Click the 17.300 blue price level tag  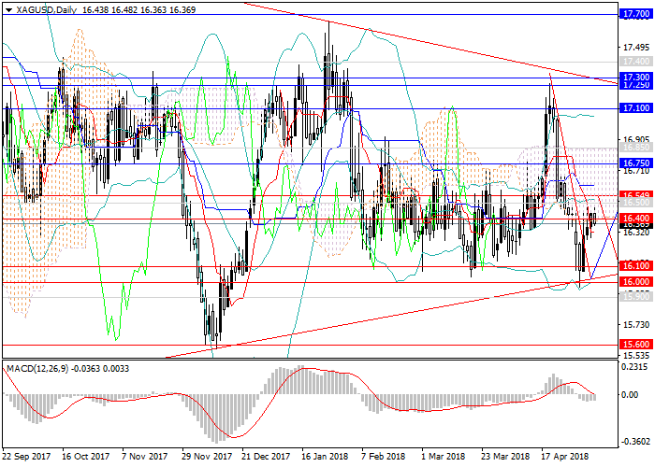[635, 77]
